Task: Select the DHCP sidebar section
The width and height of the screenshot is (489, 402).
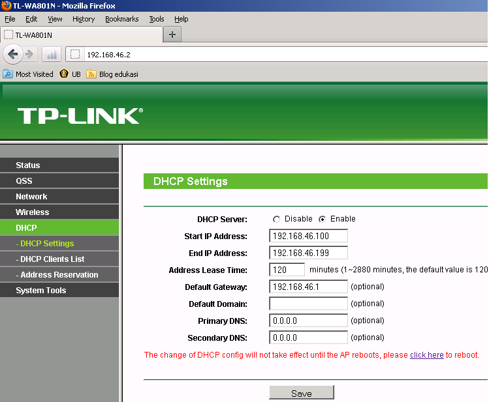Action: point(59,228)
